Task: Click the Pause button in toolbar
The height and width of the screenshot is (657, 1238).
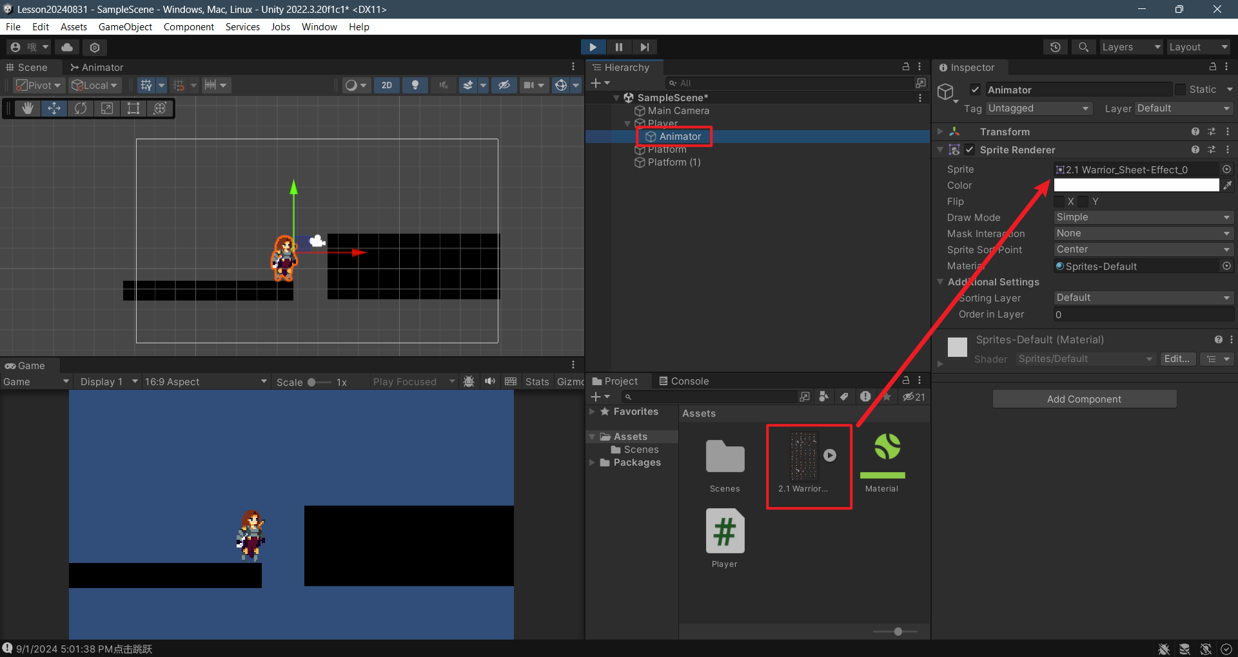Action: pyautogui.click(x=618, y=47)
